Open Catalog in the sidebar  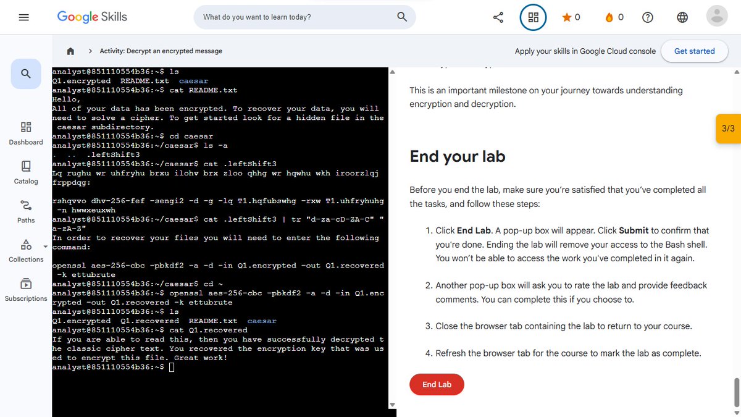pyautogui.click(x=26, y=172)
